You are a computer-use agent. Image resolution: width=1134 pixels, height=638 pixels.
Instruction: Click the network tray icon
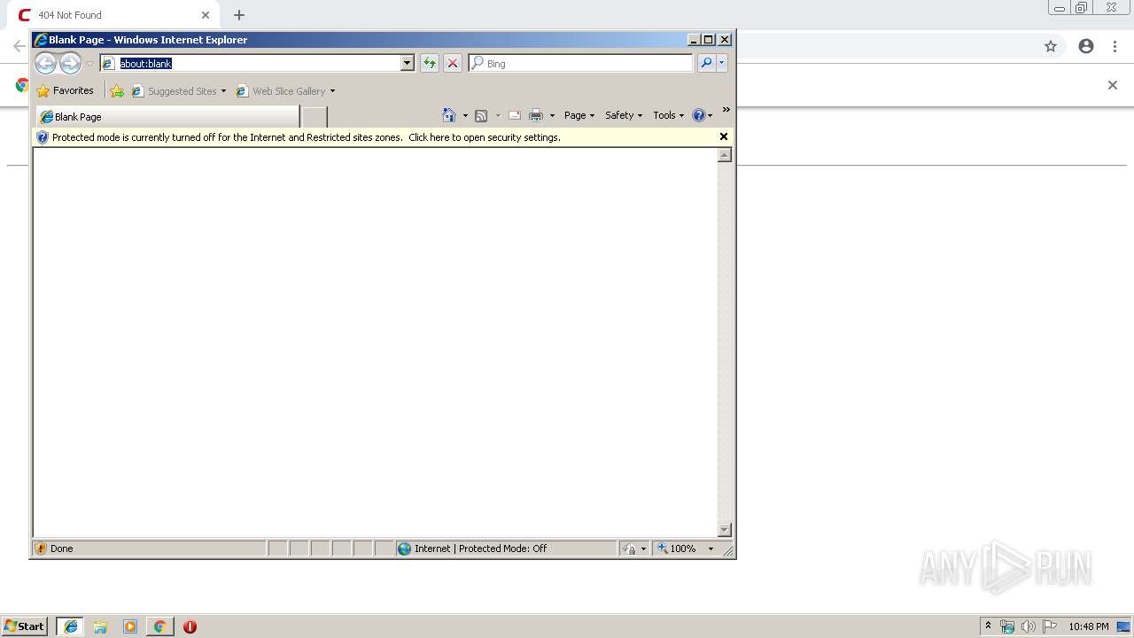1007,626
